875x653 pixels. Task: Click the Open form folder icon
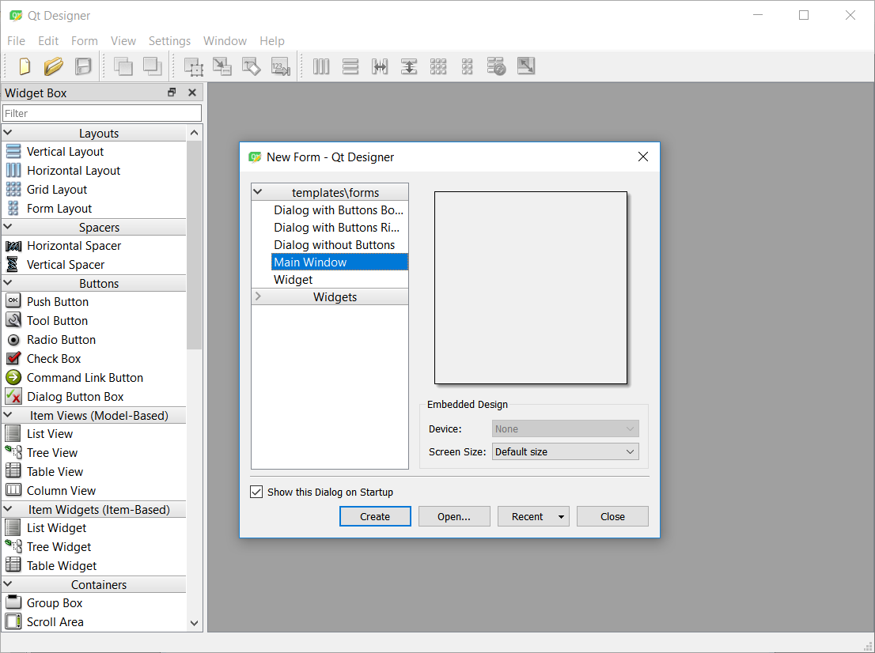[54, 66]
